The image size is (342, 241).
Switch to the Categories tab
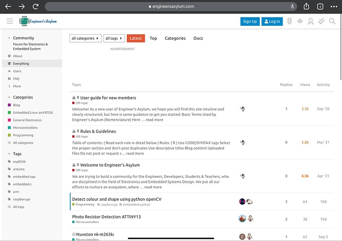point(175,38)
